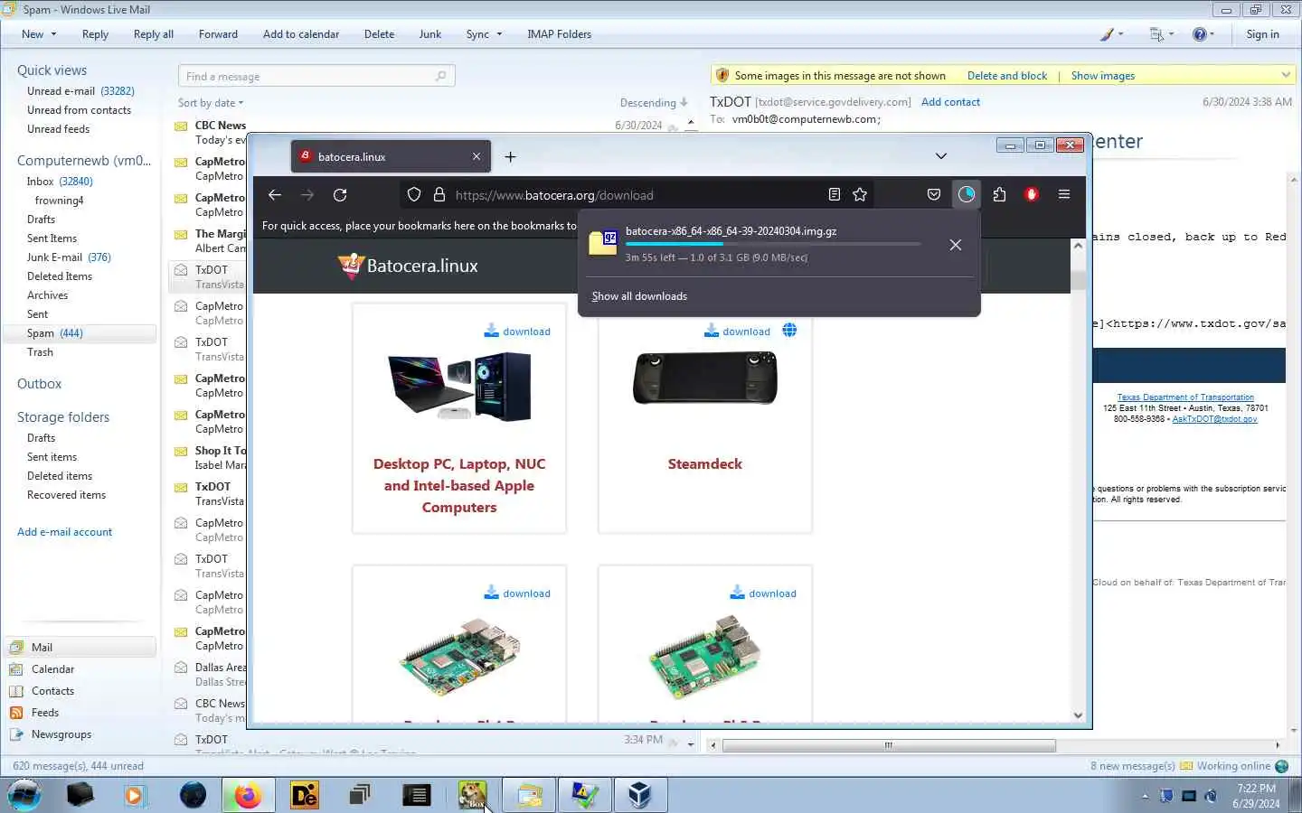Open a new Firefox tab
The height and width of the screenshot is (813, 1302).
point(510,157)
